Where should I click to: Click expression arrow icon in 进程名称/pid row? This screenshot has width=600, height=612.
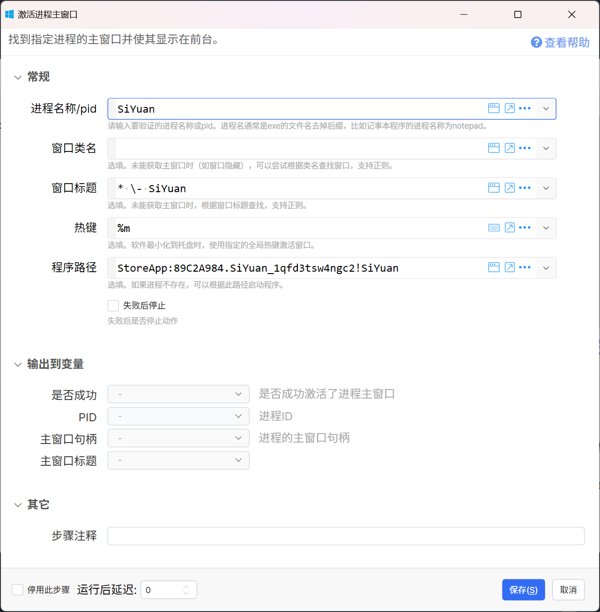pyautogui.click(x=510, y=108)
